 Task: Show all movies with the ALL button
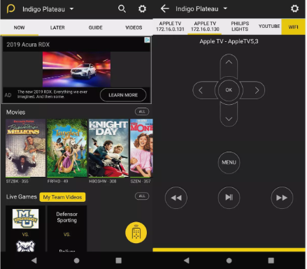142,112
